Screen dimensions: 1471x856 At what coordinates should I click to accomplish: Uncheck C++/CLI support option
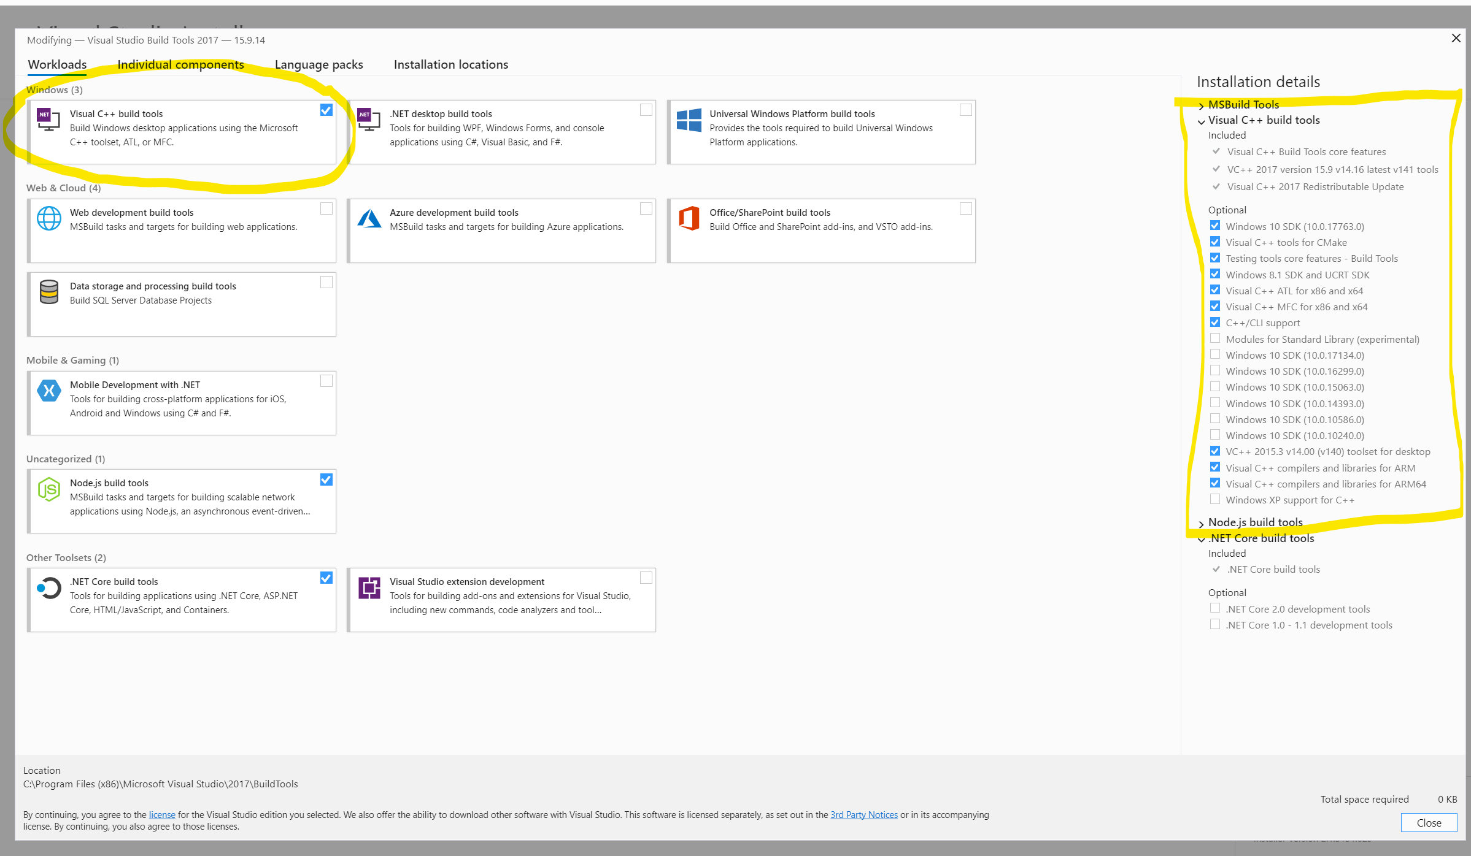[x=1215, y=322]
